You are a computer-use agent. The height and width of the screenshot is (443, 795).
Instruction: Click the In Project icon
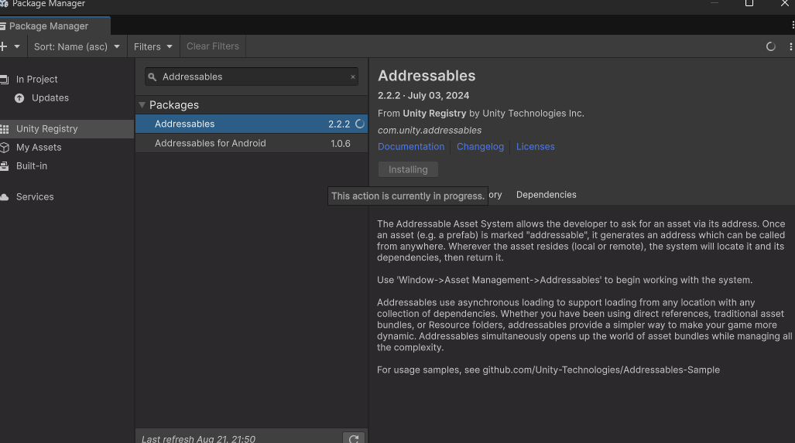(x=4, y=80)
